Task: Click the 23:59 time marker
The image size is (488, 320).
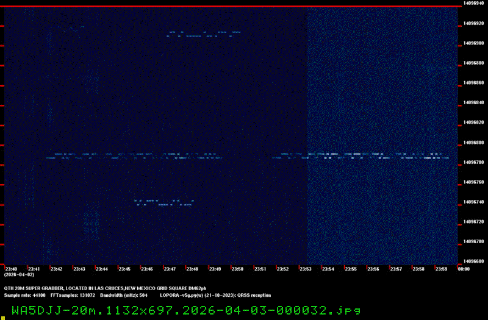Action: [440, 269]
